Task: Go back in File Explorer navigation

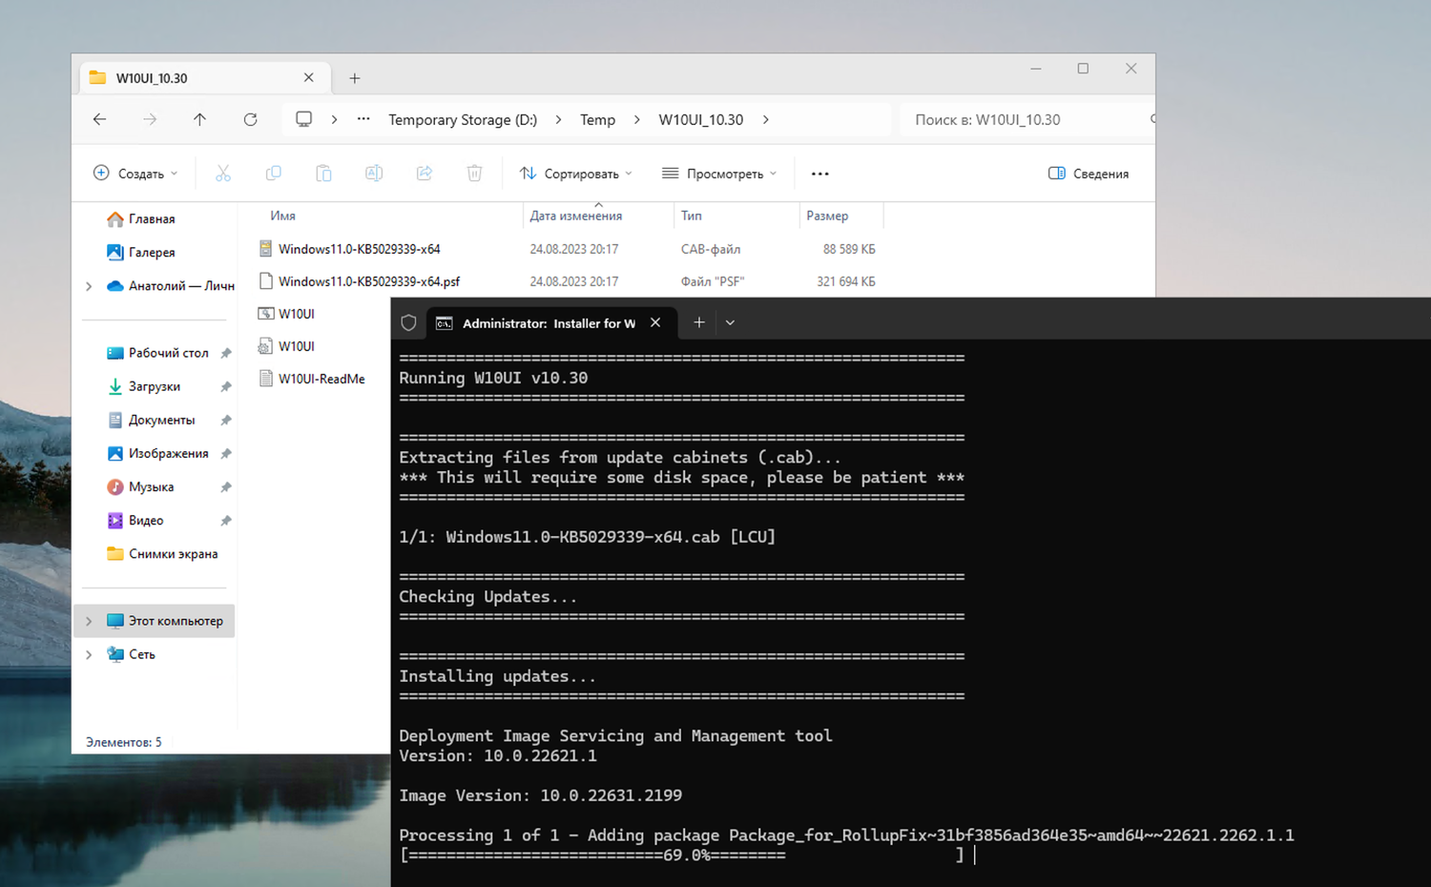Action: (x=99, y=119)
